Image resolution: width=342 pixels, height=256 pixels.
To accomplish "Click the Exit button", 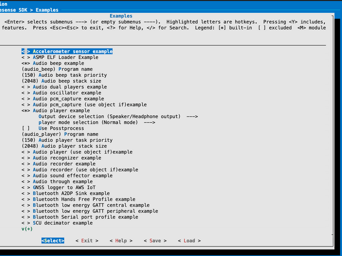I will (87, 241).
